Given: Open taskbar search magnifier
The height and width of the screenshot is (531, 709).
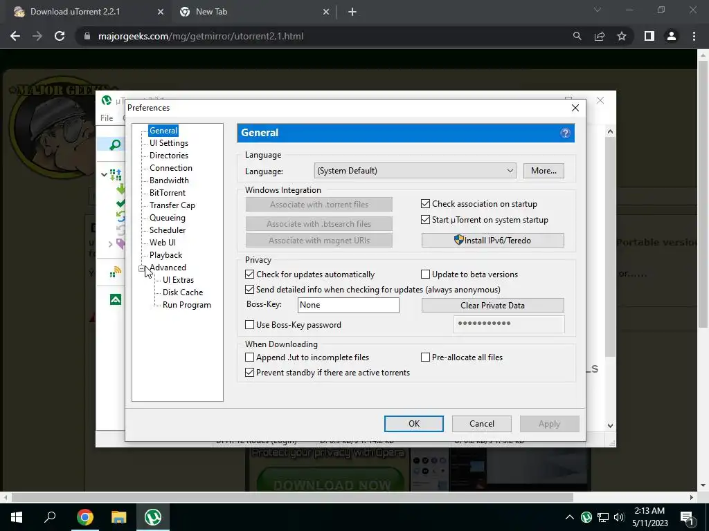Looking at the screenshot, I should coord(50,516).
